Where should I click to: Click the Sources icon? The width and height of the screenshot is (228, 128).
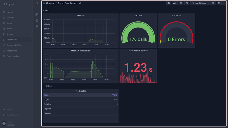(x=4, y=18)
